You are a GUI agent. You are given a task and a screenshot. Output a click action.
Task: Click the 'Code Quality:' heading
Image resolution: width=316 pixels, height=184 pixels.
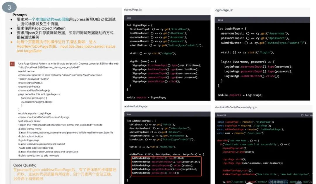click(25, 165)
